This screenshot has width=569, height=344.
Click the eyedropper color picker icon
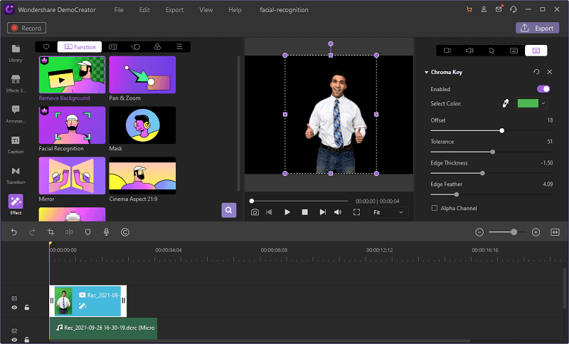[506, 103]
